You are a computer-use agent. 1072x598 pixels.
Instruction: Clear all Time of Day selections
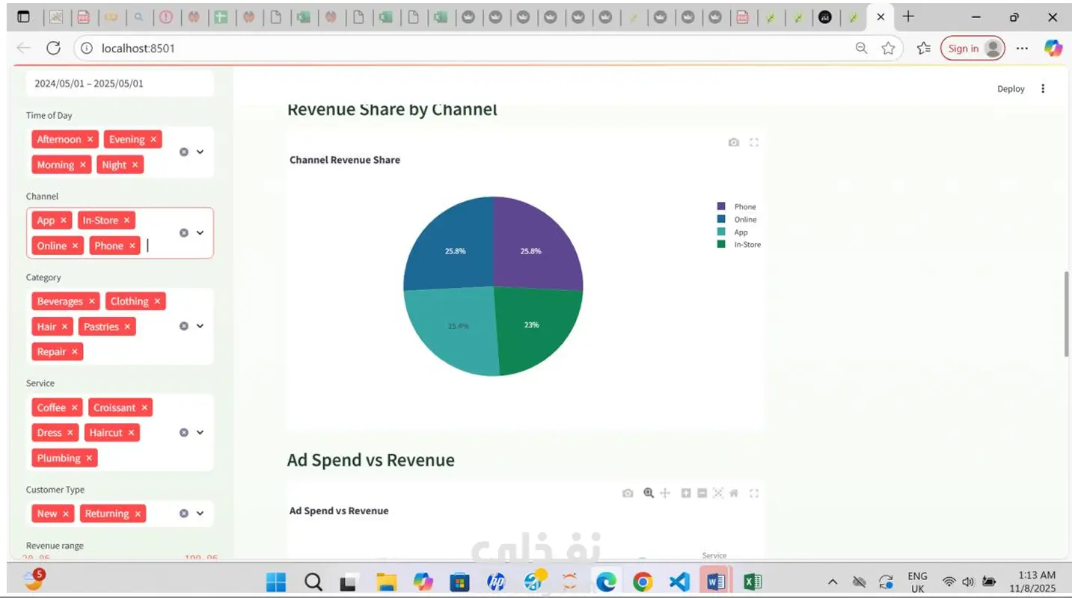click(x=184, y=152)
